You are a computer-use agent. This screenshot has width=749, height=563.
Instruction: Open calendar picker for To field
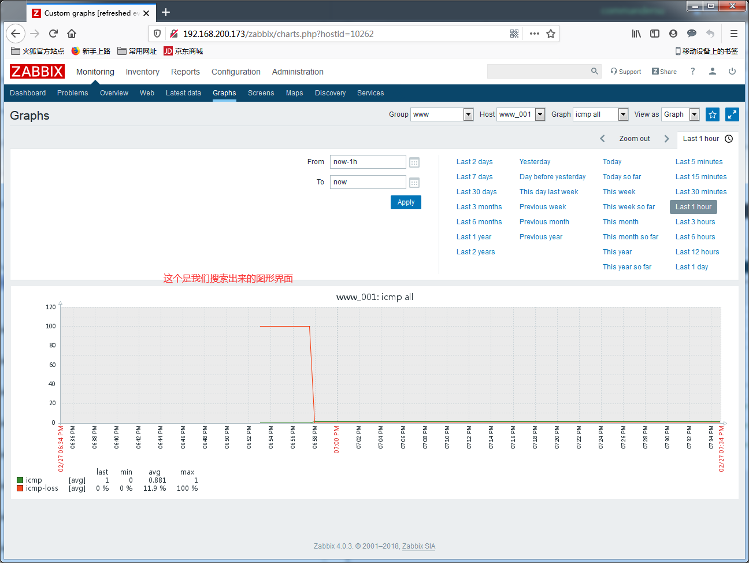pos(414,183)
